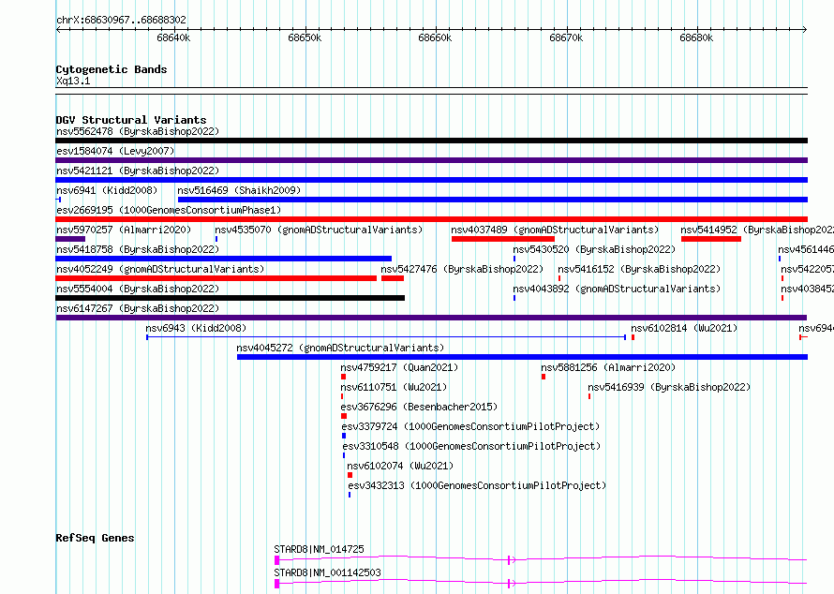
Task: Click the blue nsv5421121 variant bar
Action: pos(431,180)
